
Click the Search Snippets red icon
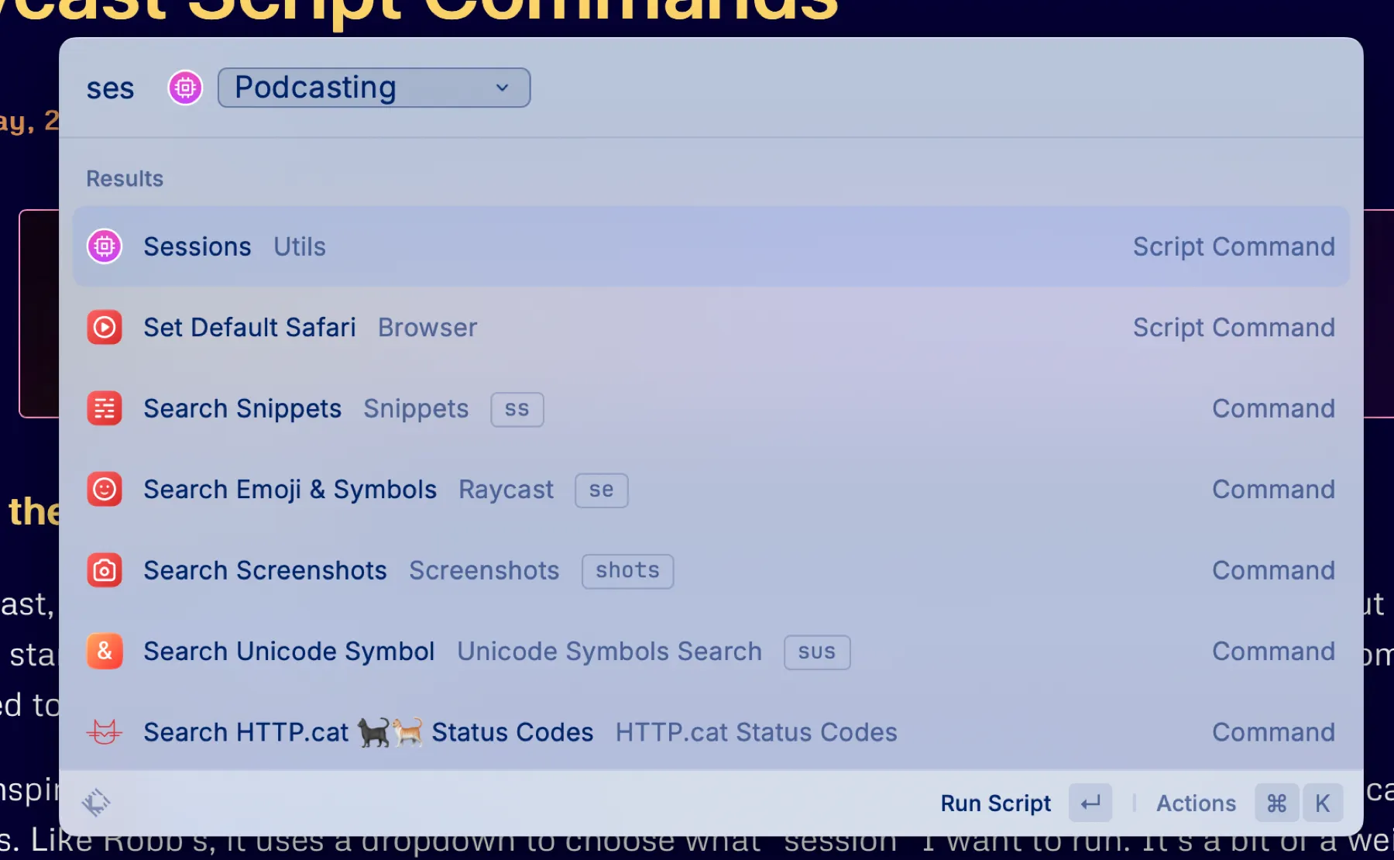point(105,408)
